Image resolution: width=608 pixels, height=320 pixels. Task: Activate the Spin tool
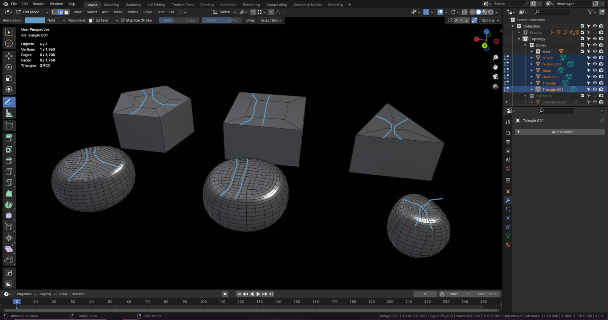coord(9,204)
